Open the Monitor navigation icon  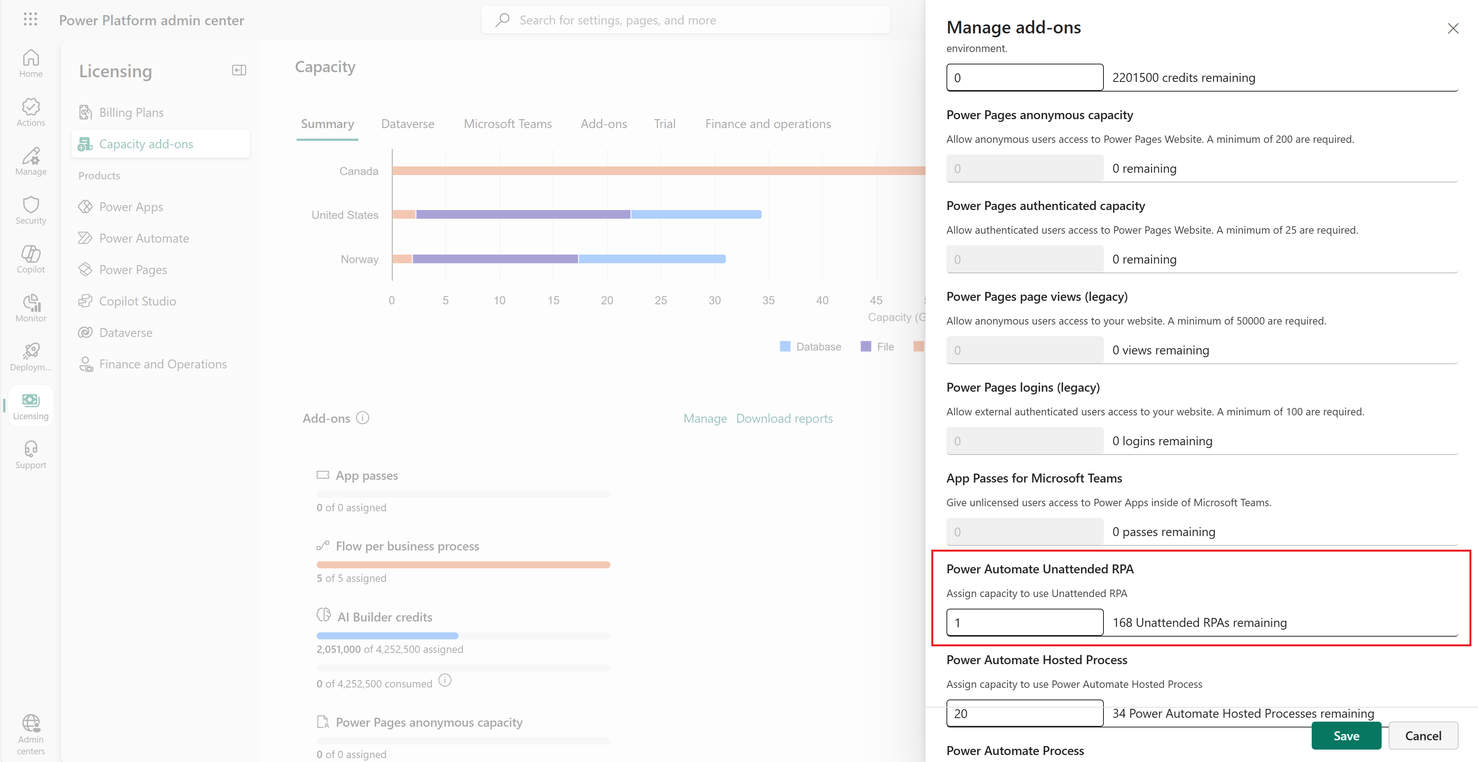[x=30, y=307]
